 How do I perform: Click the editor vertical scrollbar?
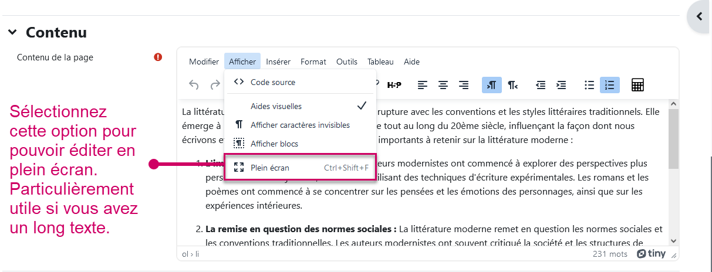point(673,141)
